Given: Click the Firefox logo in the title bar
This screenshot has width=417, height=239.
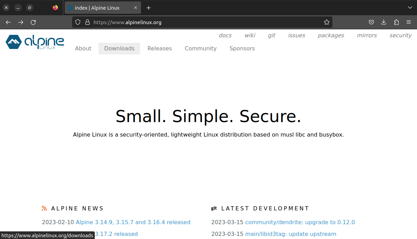Looking at the screenshot, I should point(55,8).
